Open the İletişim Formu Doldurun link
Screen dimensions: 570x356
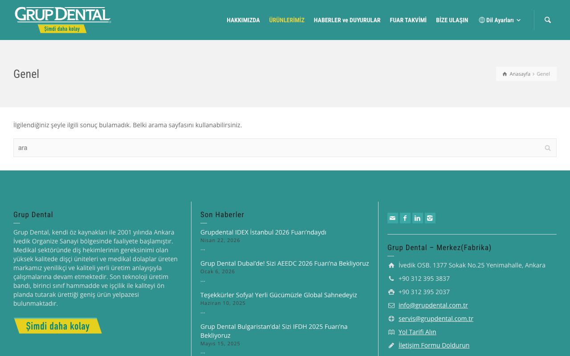(434, 345)
